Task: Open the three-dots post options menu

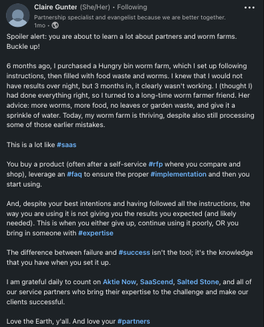Action: (x=249, y=7)
